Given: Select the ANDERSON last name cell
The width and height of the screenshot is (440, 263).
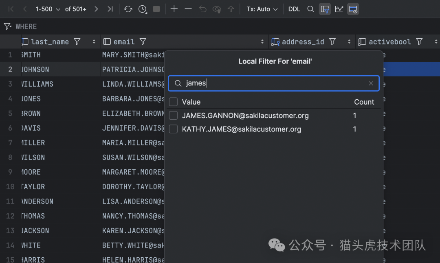Looking at the screenshot, I should (60, 201).
